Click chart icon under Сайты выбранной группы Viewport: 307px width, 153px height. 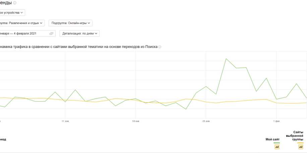[x=301, y=147]
